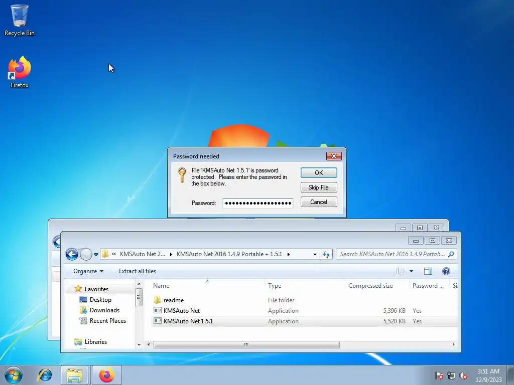Switch to Firefox in the taskbar

tap(107, 375)
